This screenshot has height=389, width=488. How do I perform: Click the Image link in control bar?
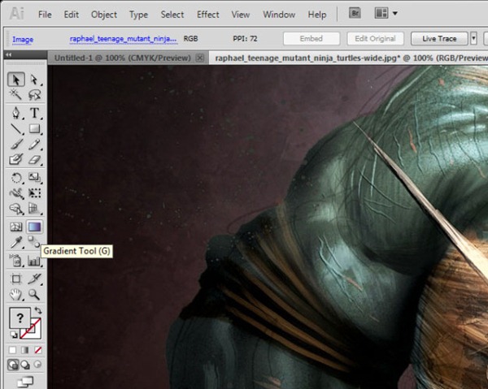click(23, 40)
